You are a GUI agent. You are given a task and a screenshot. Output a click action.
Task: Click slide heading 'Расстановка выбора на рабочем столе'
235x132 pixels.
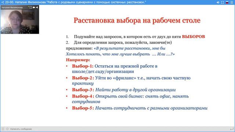pos(137,21)
